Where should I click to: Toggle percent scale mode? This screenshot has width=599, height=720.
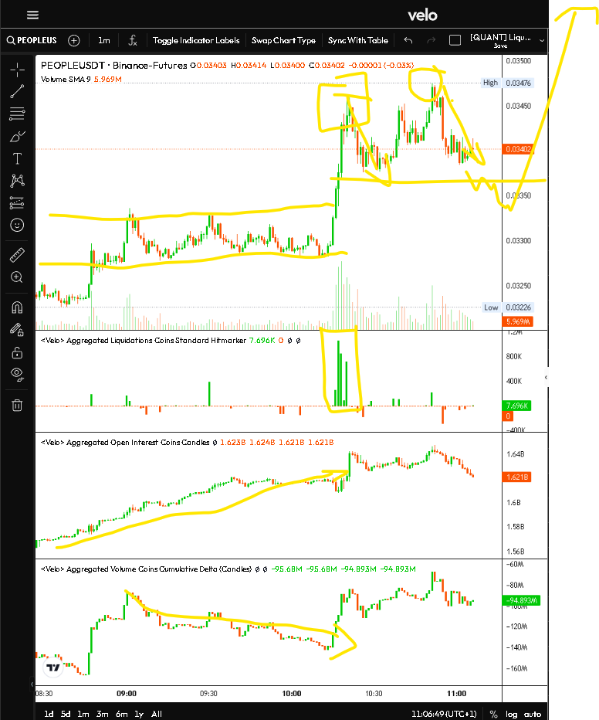[x=493, y=714]
